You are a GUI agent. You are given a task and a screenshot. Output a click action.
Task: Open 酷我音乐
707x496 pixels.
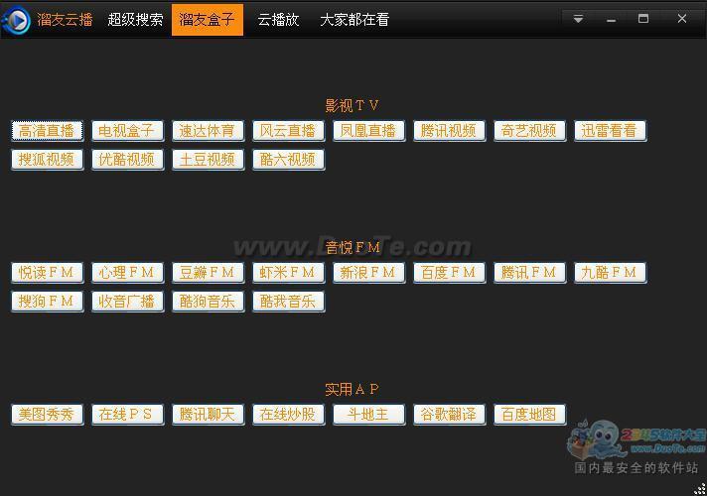[288, 302]
